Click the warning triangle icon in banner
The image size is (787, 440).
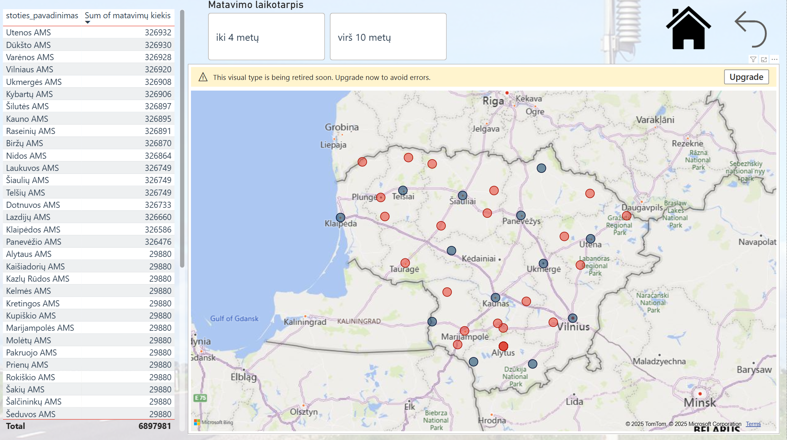click(203, 77)
